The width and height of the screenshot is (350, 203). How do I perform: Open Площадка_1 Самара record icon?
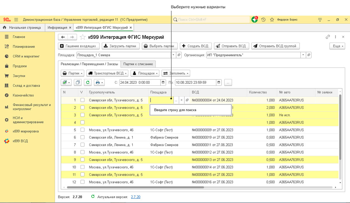[x=179, y=55]
